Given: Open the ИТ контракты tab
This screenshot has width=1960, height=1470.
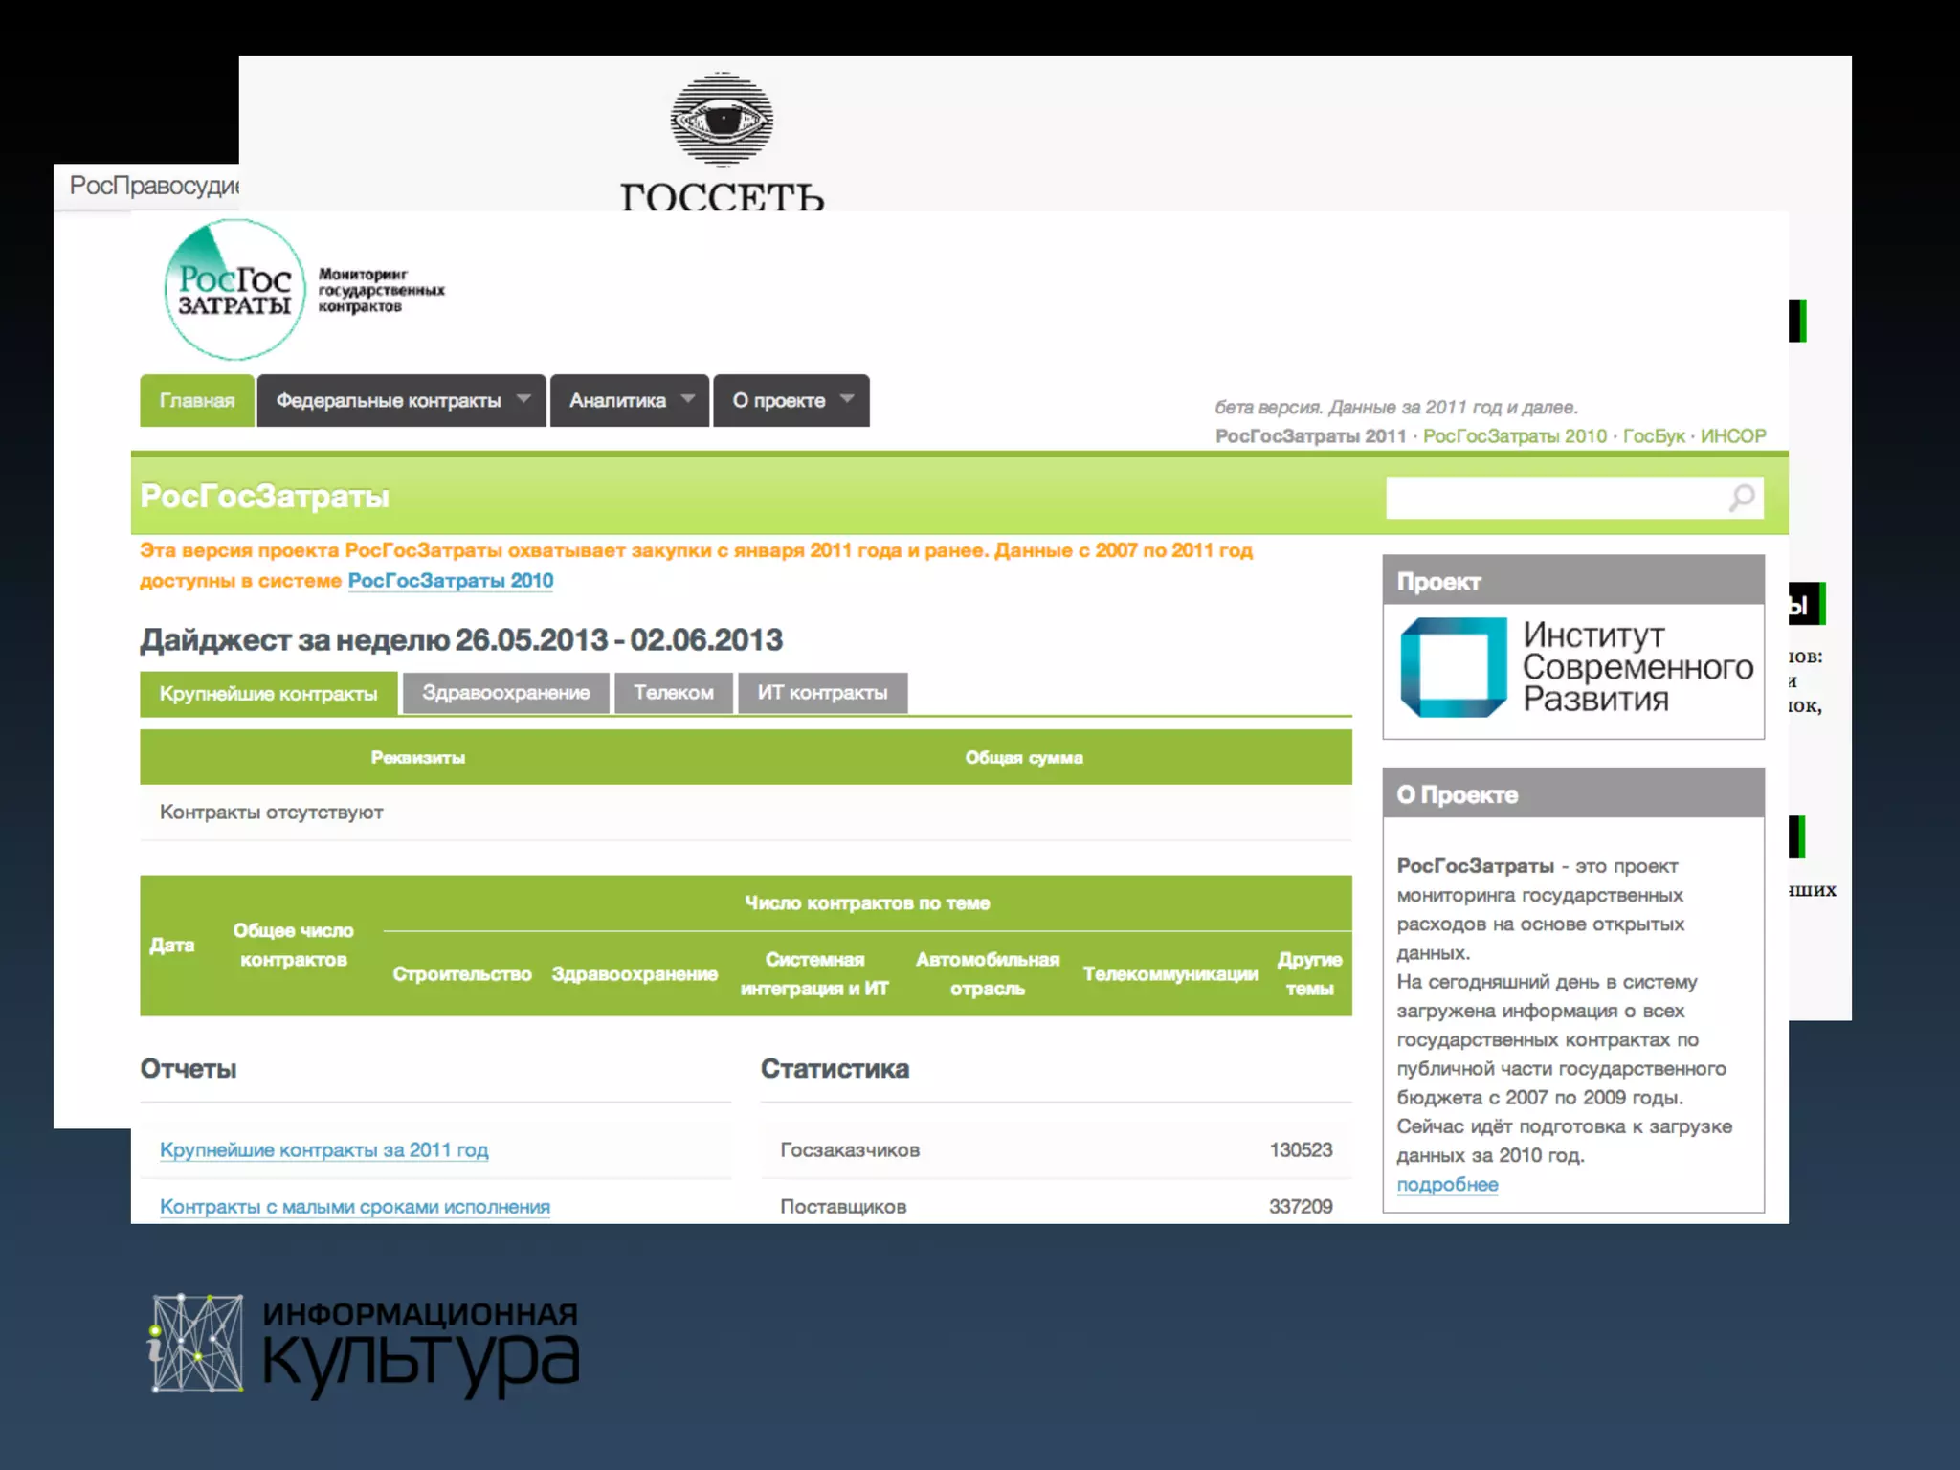Looking at the screenshot, I should click(x=822, y=693).
